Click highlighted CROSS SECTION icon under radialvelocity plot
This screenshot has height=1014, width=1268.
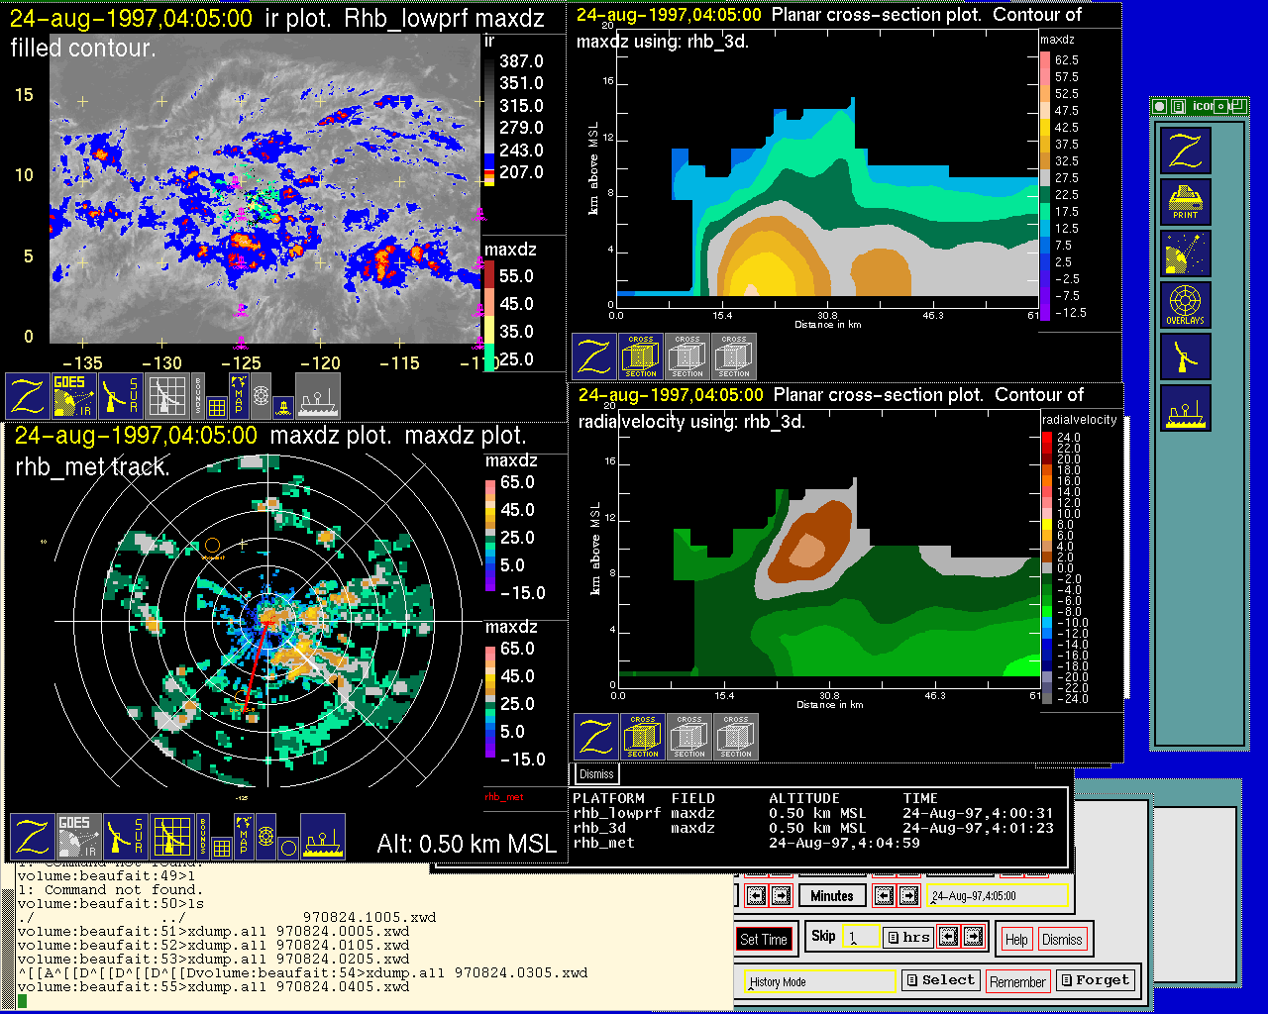coord(643,738)
